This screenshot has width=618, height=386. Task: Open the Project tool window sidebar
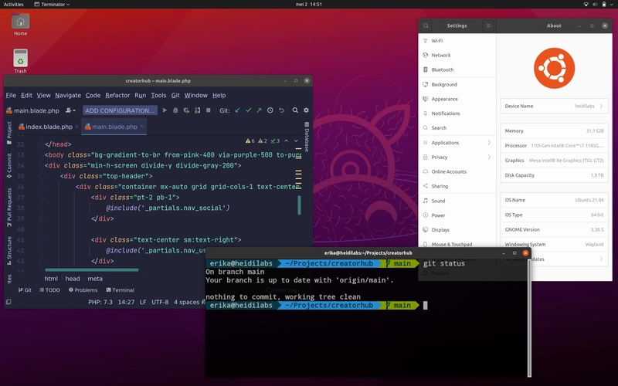pyautogui.click(x=9, y=133)
